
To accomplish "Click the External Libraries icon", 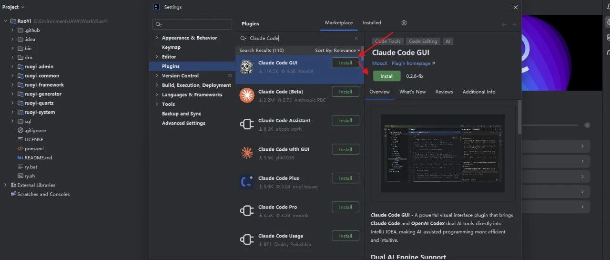I will coord(13,185).
